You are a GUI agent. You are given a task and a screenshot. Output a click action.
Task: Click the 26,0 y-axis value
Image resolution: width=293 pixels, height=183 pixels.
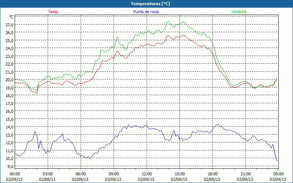(10, 33)
